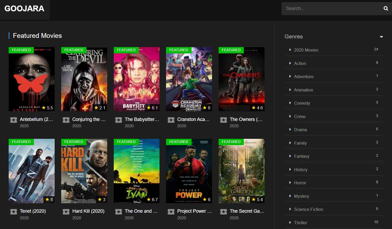Viewport: 392px width, 229px height.
Task: Open the Conjuring the Devil poster
Action: (84, 79)
